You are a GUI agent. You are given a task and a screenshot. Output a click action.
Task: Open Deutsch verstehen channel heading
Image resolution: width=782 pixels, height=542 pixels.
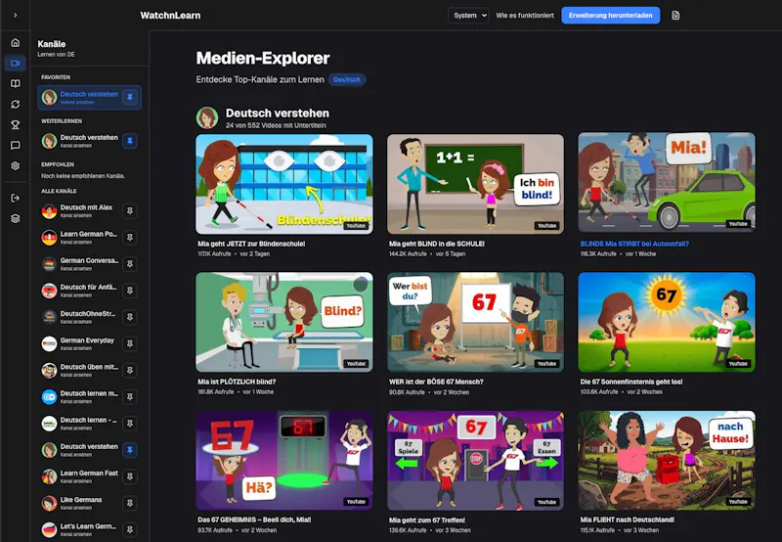pos(278,113)
